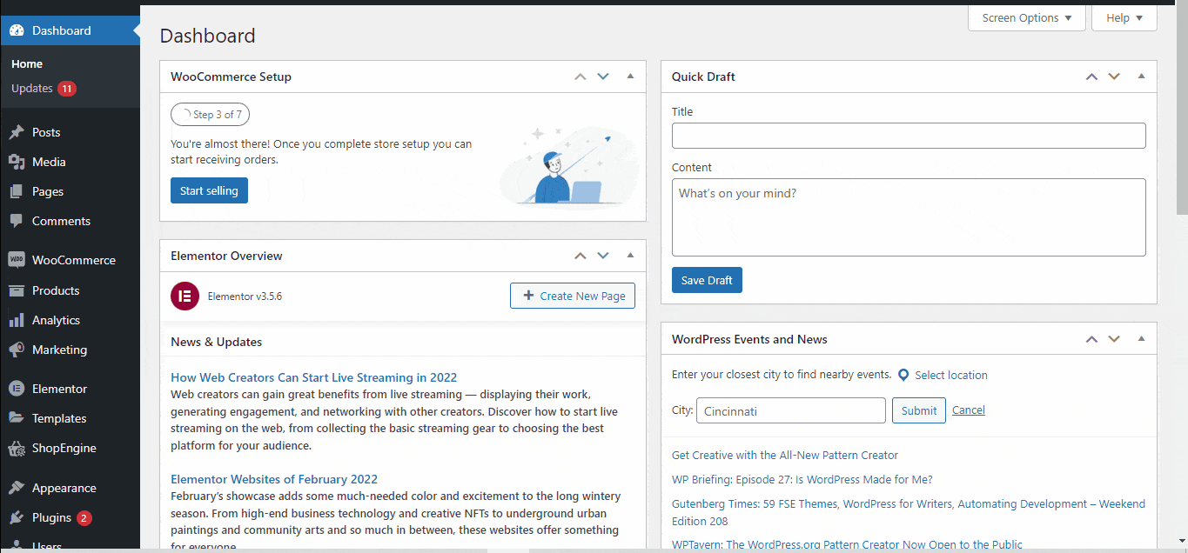1188x553 pixels.
Task: Open the Templates menu label
Action: (59, 418)
